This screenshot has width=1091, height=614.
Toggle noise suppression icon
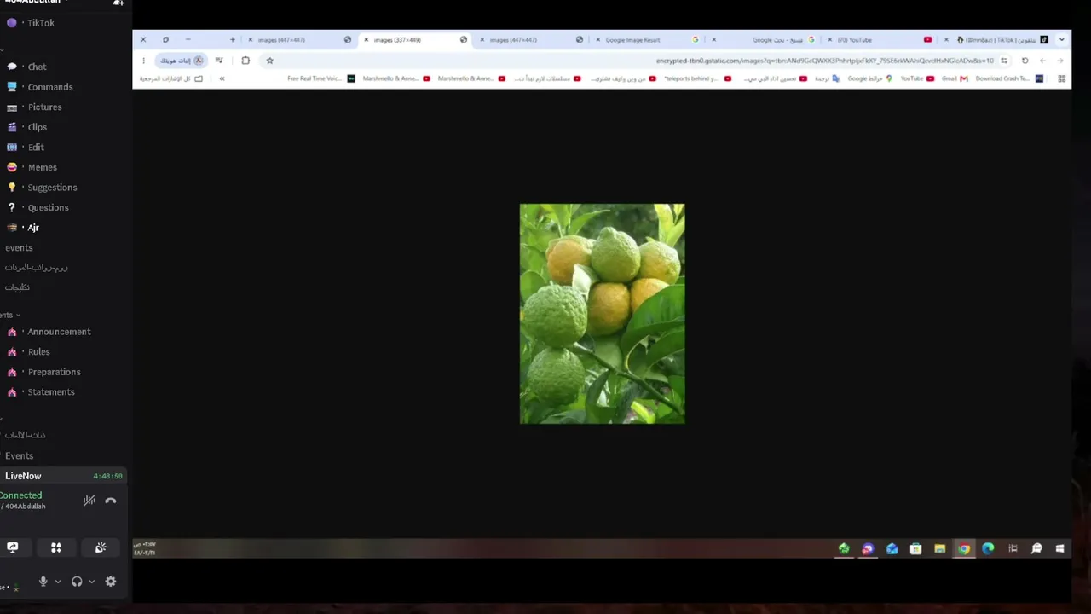pos(89,501)
